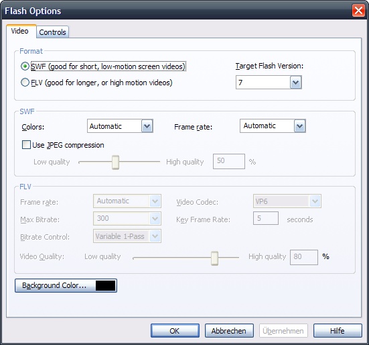This screenshot has height=345, width=369.
Task: Enable Use JPEG compression checkbox
Action: (x=26, y=145)
